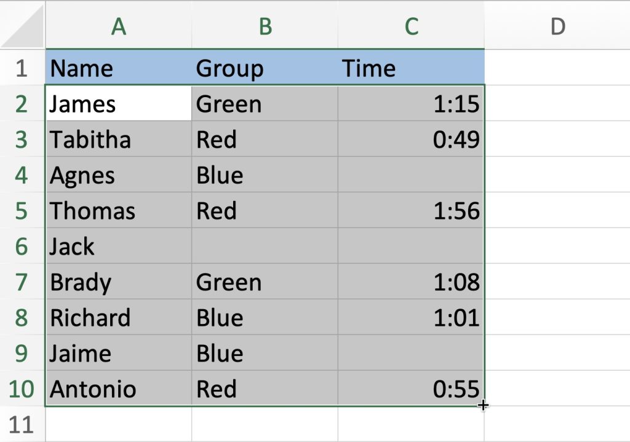Select row 1 header
Viewport: 630px width, 442px height.
[x=22, y=68]
